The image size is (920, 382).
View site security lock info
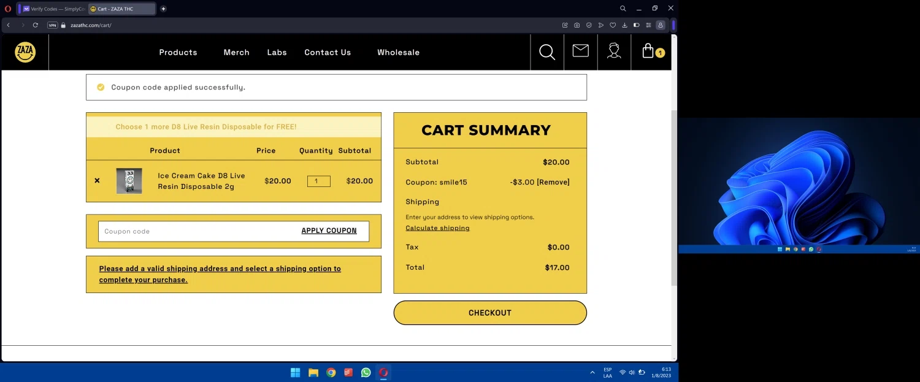(64, 25)
